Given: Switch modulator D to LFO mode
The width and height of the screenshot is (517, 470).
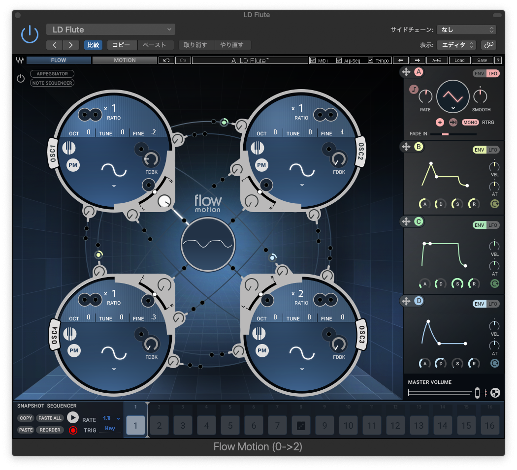Looking at the screenshot, I should pyautogui.click(x=493, y=304).
